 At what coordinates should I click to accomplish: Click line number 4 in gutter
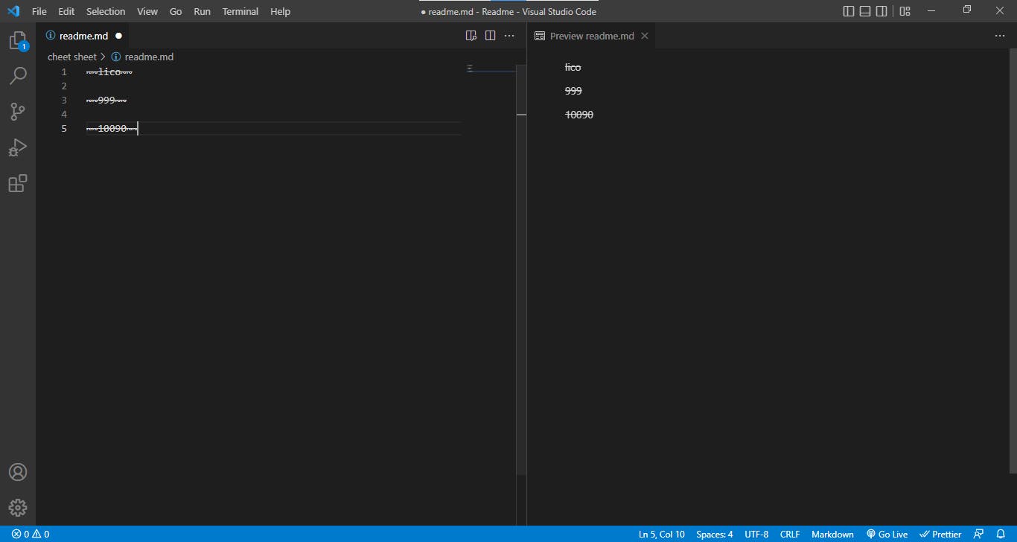click(64, 115)
